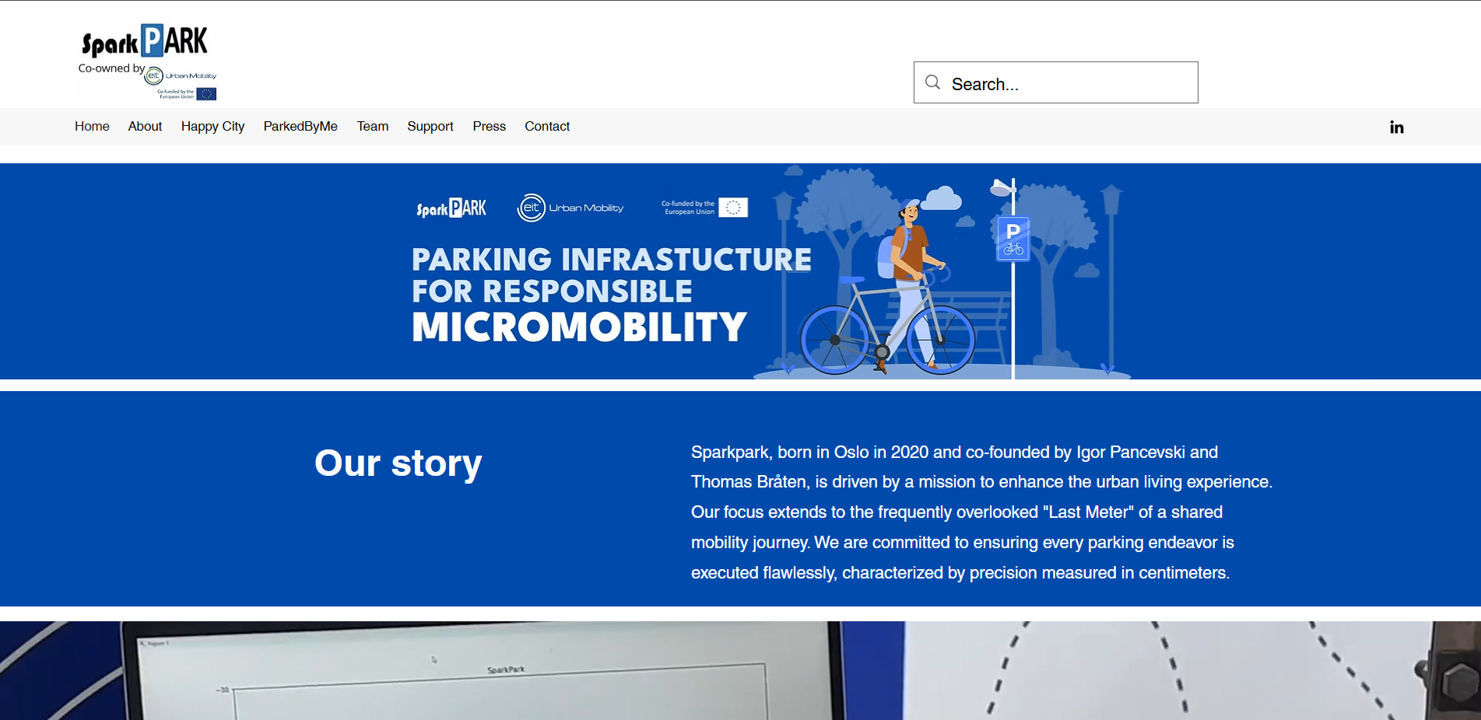
Task: Select the Team nav link
Action: click(x=372, y=127)
